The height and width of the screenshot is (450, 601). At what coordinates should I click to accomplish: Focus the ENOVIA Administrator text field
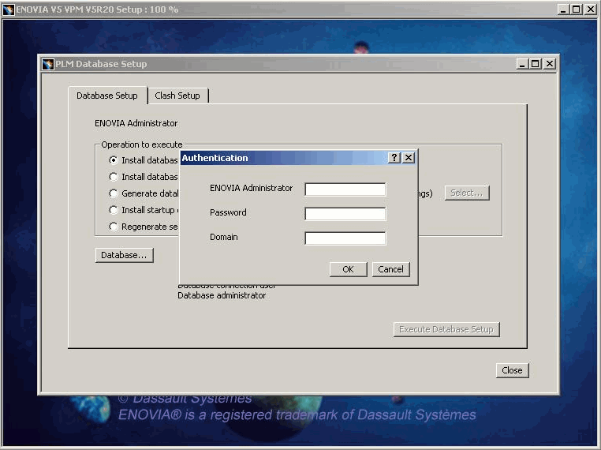[x=345, y=189]
